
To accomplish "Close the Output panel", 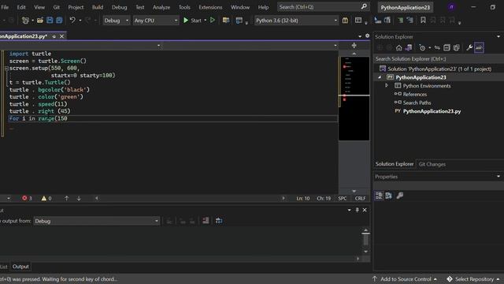I will [x=365, y=210].
